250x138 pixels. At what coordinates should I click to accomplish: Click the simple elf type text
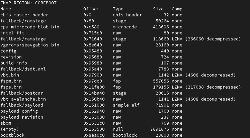(126, 105)
